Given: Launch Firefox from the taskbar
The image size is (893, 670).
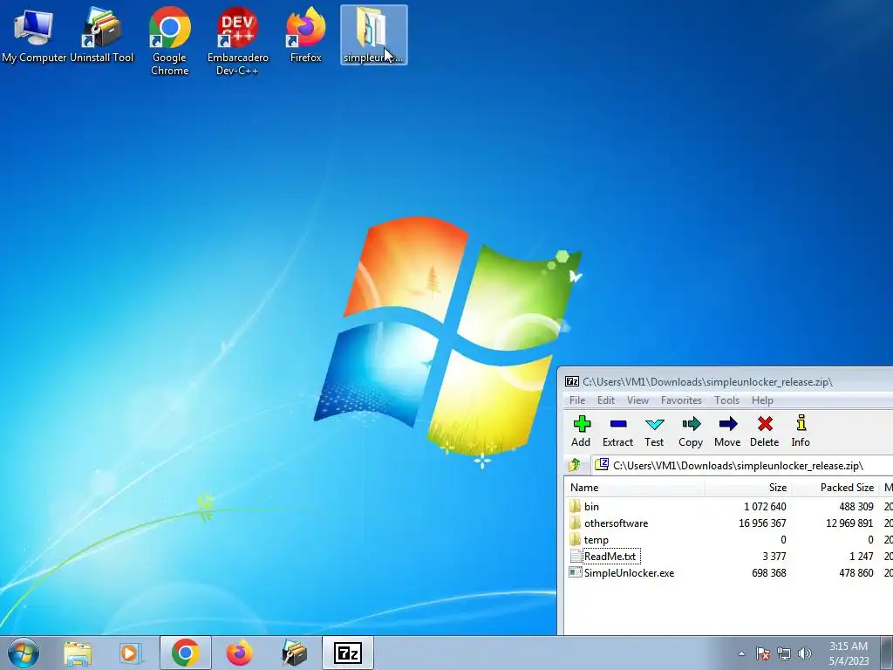Looking at the screenshot, I should [x=239, y=653].
